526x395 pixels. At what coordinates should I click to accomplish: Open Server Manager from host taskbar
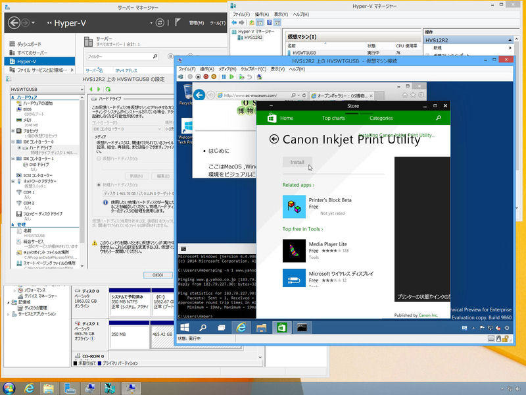(x=70, y=388)
